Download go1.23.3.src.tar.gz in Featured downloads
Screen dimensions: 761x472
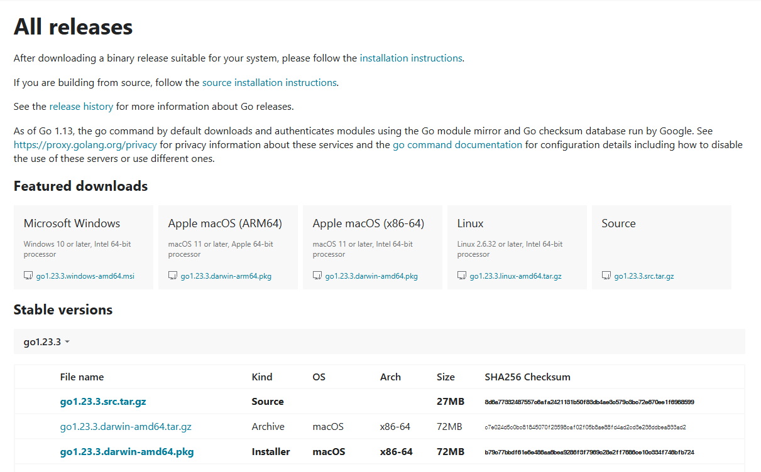644,276
